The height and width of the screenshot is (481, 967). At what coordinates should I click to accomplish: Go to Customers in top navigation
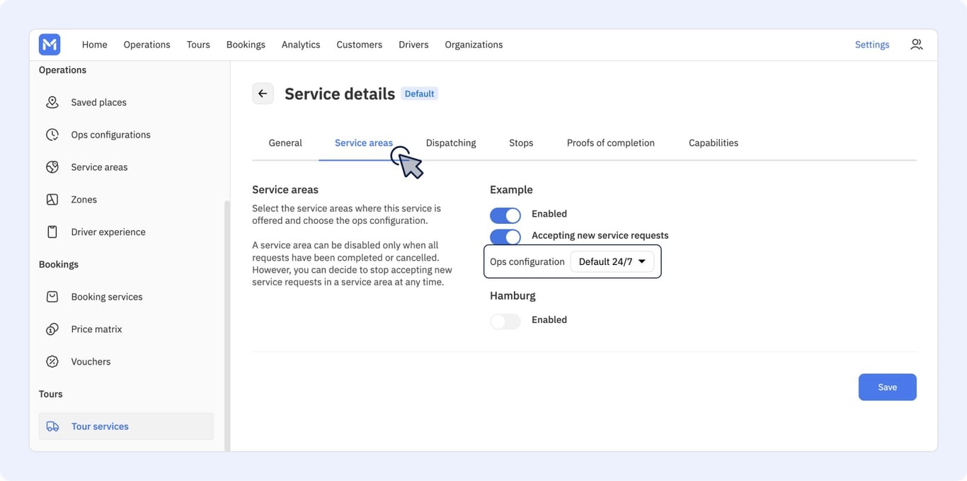360,45
